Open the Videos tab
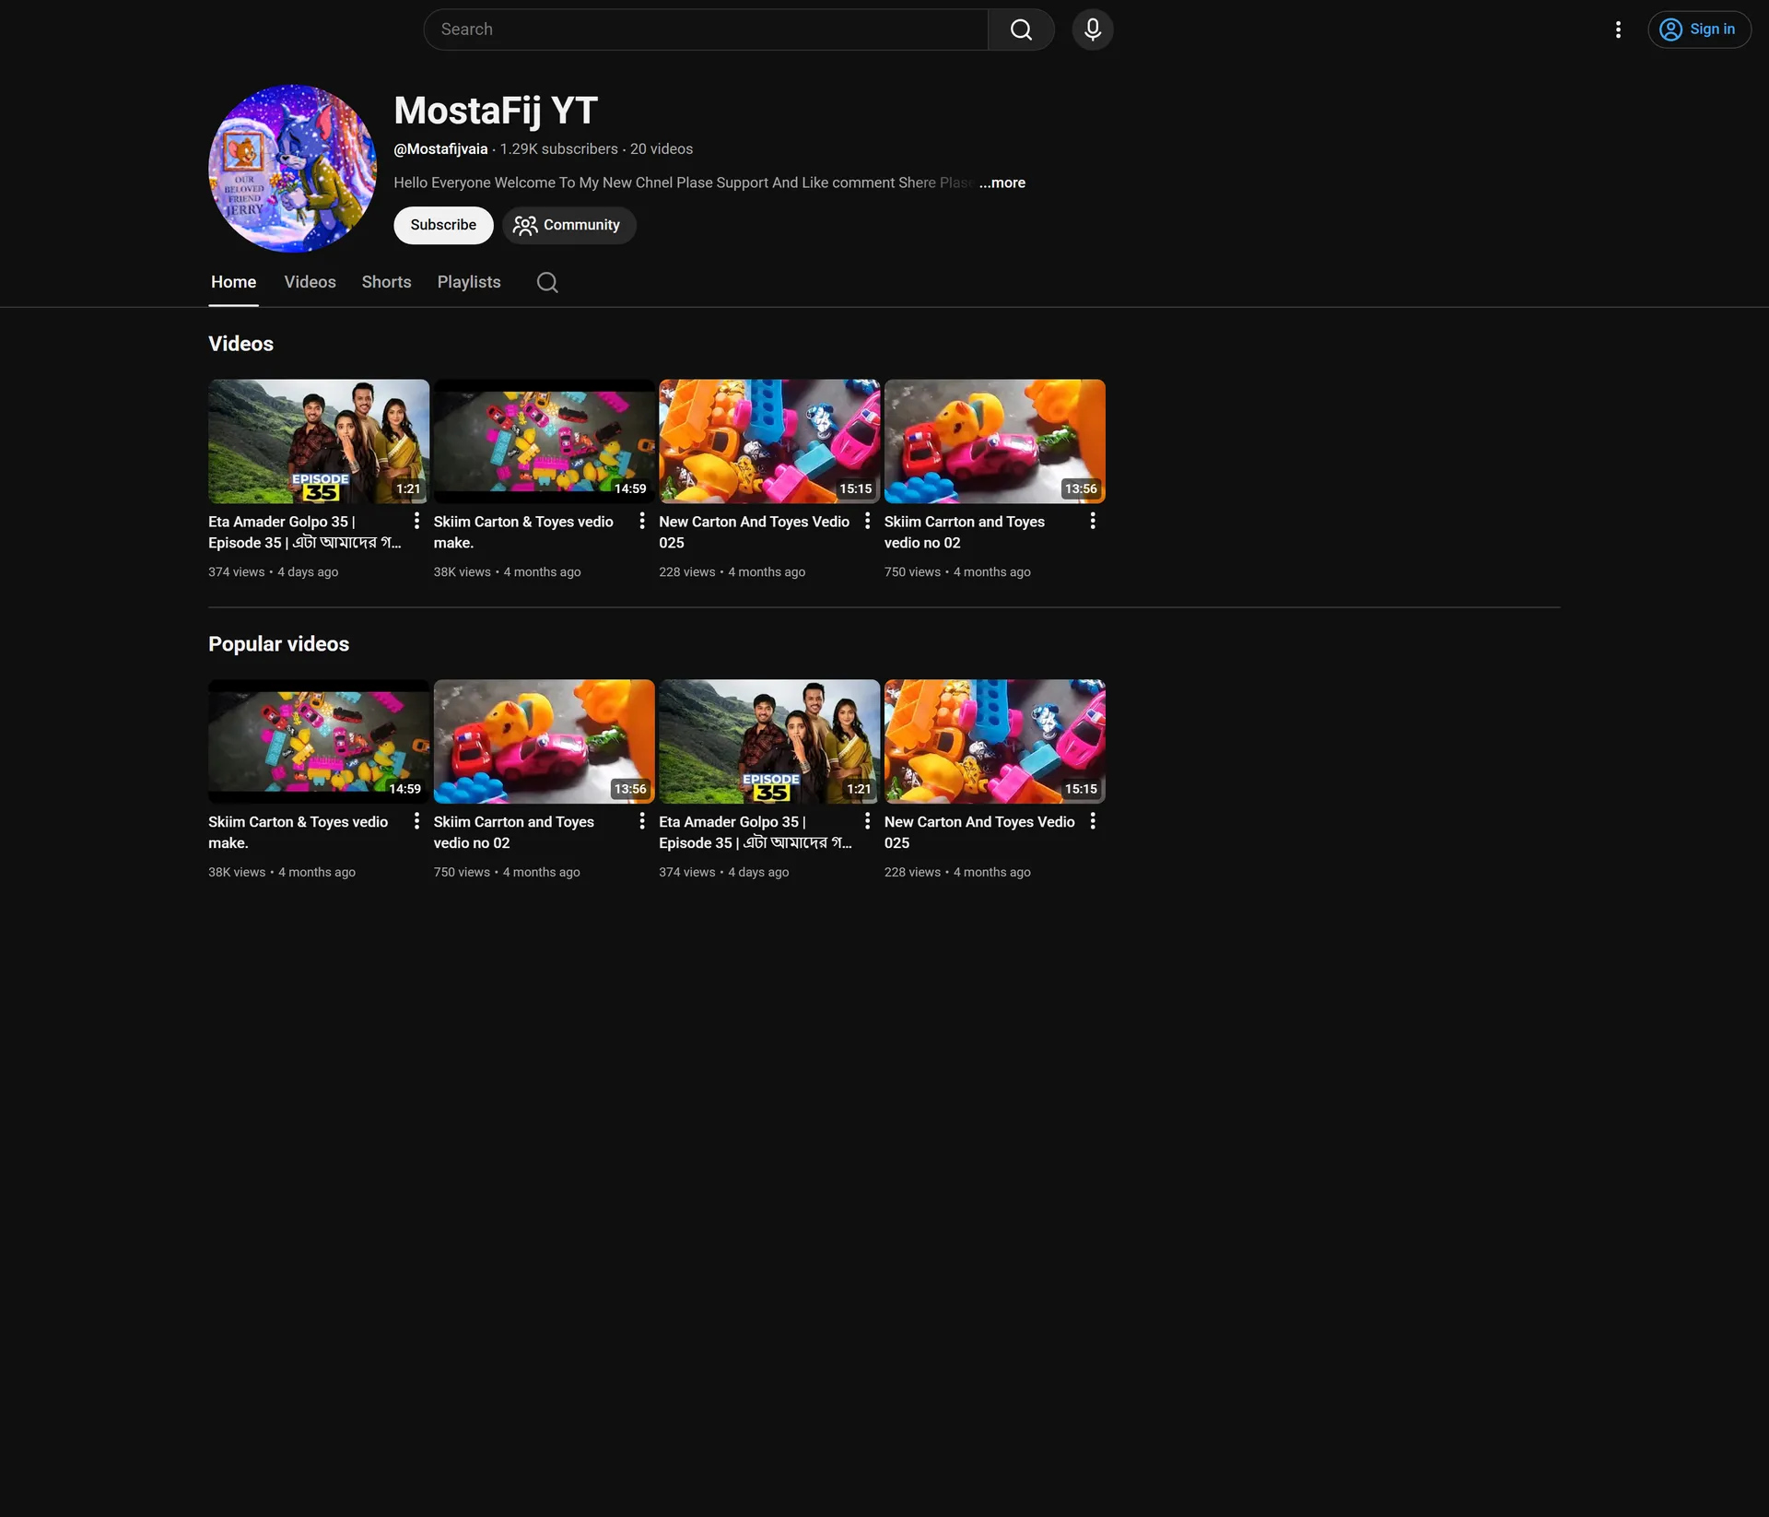The height and width of the screenshot is (1517, 1769). click(x=310, y=282)
